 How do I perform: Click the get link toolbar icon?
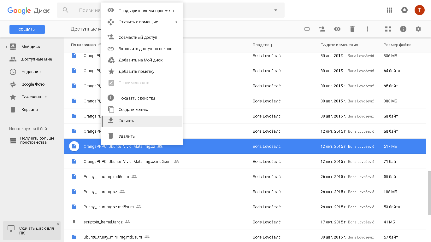307,29
